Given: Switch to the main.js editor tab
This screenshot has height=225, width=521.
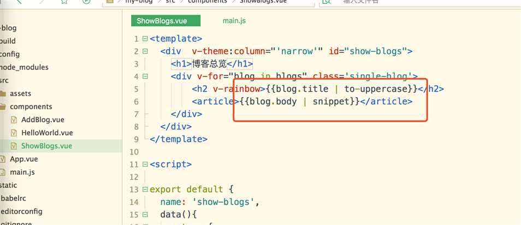Looking at the screenshot, I should 234,21.
